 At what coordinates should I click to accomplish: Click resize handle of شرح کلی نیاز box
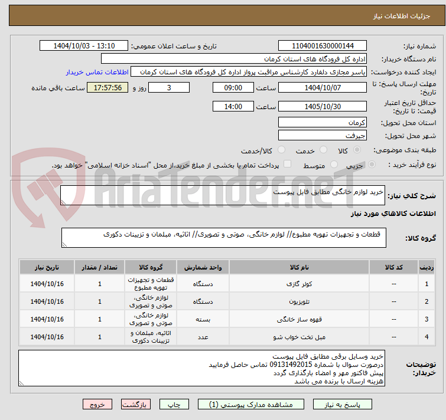click(63, 202)
